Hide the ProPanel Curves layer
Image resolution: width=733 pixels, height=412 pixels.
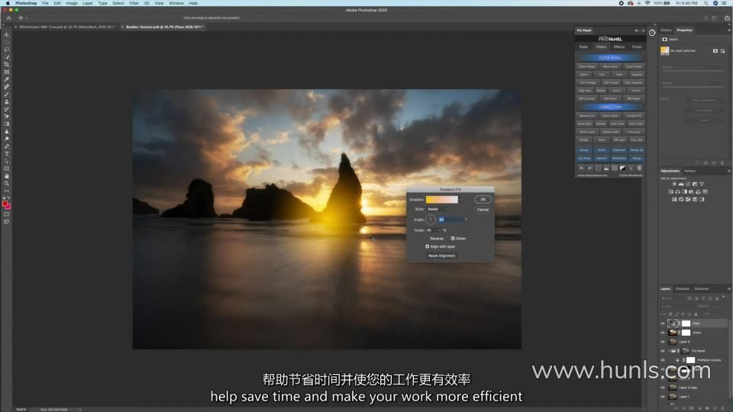click(x=663, y=359)
